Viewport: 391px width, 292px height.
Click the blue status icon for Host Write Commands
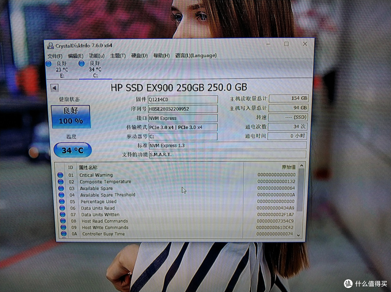(x=63, y=227)
